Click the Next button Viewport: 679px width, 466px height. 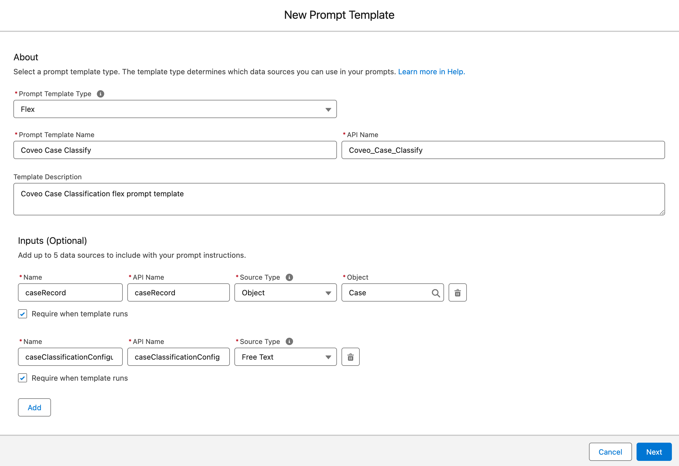[x=654, y=452]
